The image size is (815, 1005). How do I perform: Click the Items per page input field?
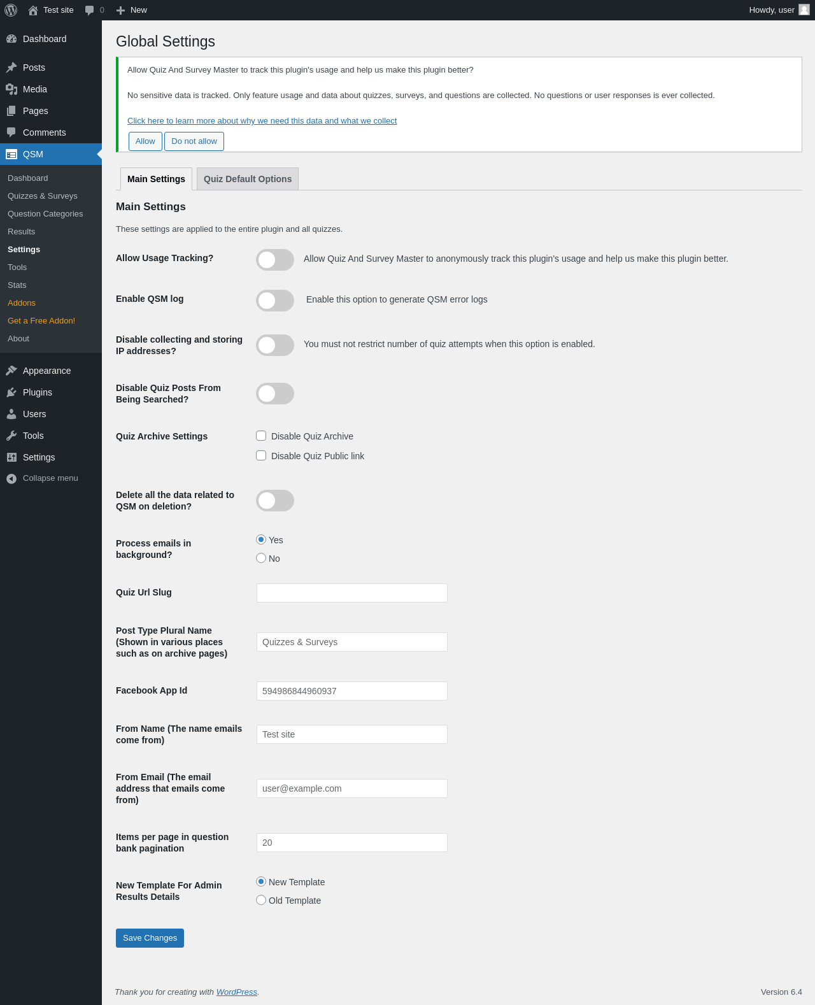pos(352,843)
